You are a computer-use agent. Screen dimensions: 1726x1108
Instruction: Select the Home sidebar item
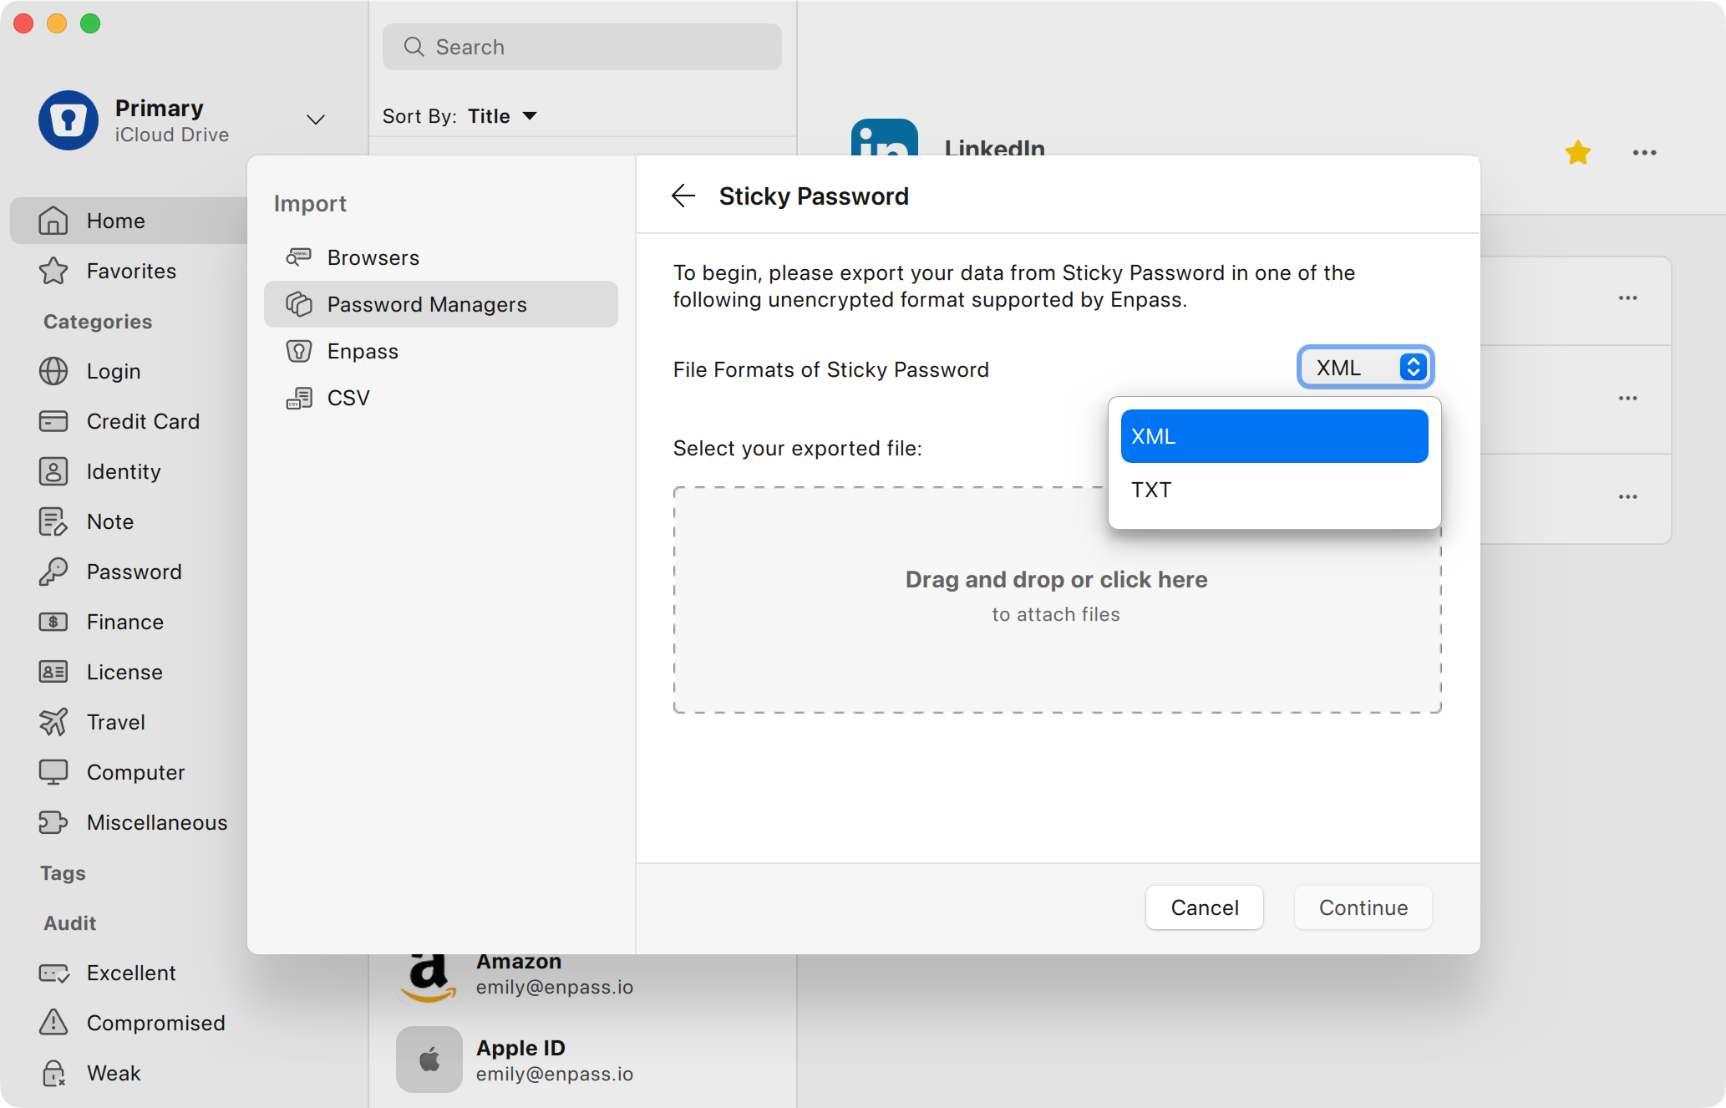tap(129, 221)
